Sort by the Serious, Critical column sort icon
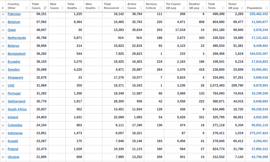Screen dimensions: 270x162 [x=161, y=8]
